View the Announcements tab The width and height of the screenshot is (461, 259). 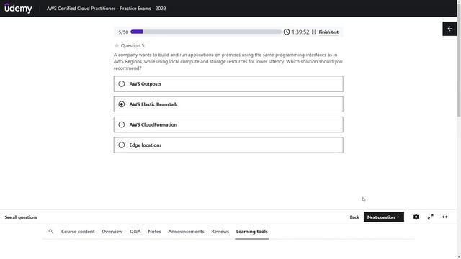tap(186, 232)
